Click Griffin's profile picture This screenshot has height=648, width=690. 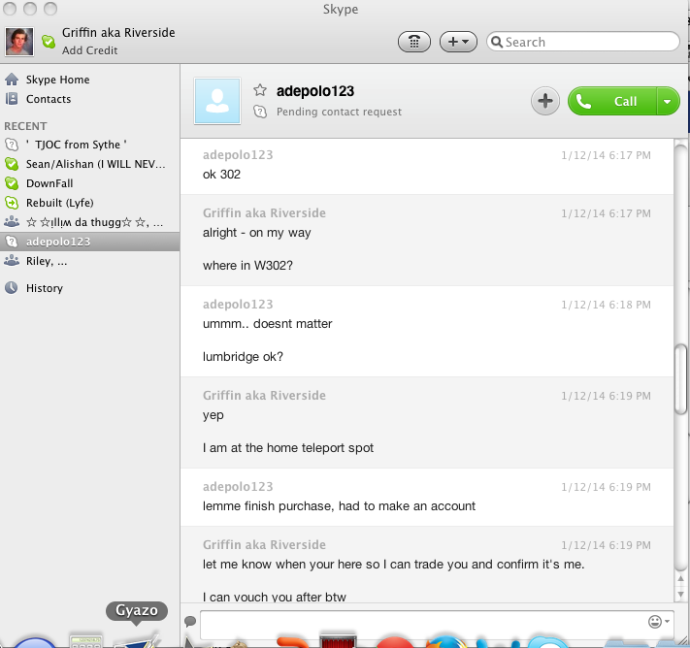pos(18,42)
